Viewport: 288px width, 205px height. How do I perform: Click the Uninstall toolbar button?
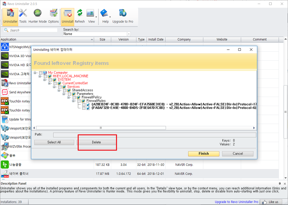(x=67, y=17)
